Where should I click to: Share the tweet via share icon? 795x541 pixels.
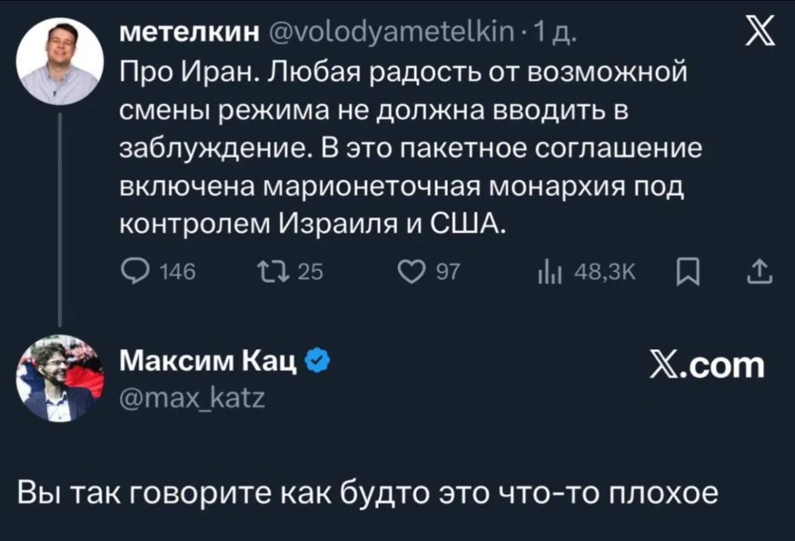pos(759,270)
